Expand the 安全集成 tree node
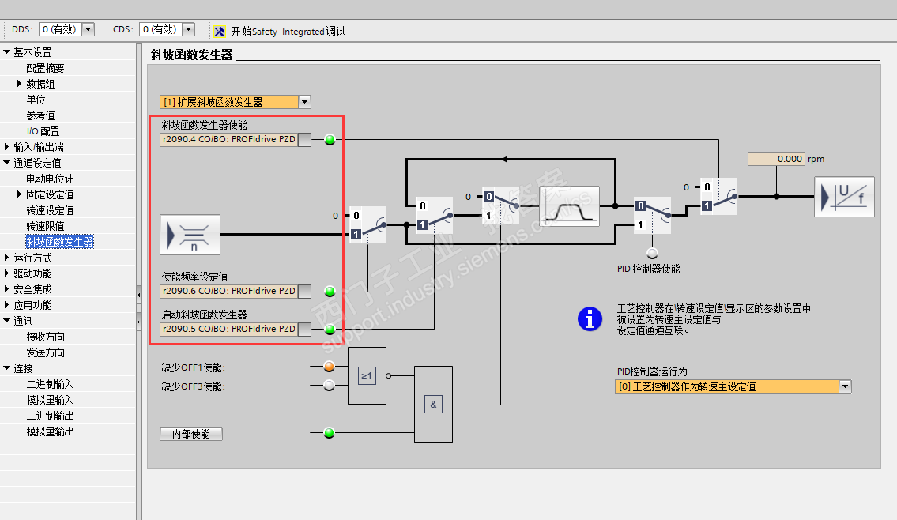The height and width of the screenshot is (520, 897). [7, 289]
